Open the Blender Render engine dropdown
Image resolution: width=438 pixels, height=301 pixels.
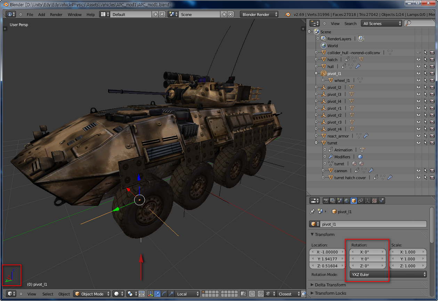pyautogui.click(x=259, y=15)
